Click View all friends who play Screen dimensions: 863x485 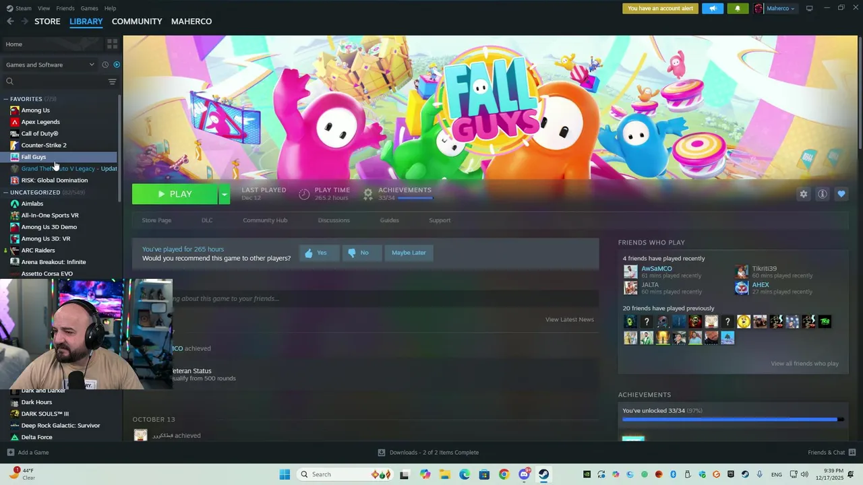[x=805, y=364]
